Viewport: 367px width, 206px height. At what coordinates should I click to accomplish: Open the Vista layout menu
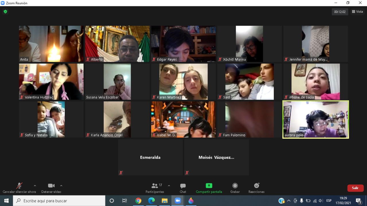point(358,12)
